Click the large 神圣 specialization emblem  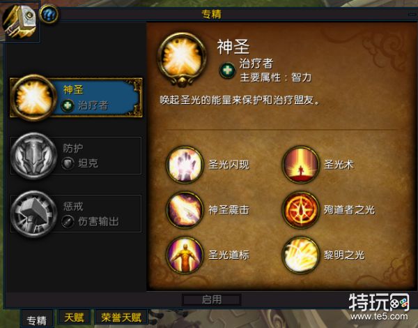click(x=182, y=59)
